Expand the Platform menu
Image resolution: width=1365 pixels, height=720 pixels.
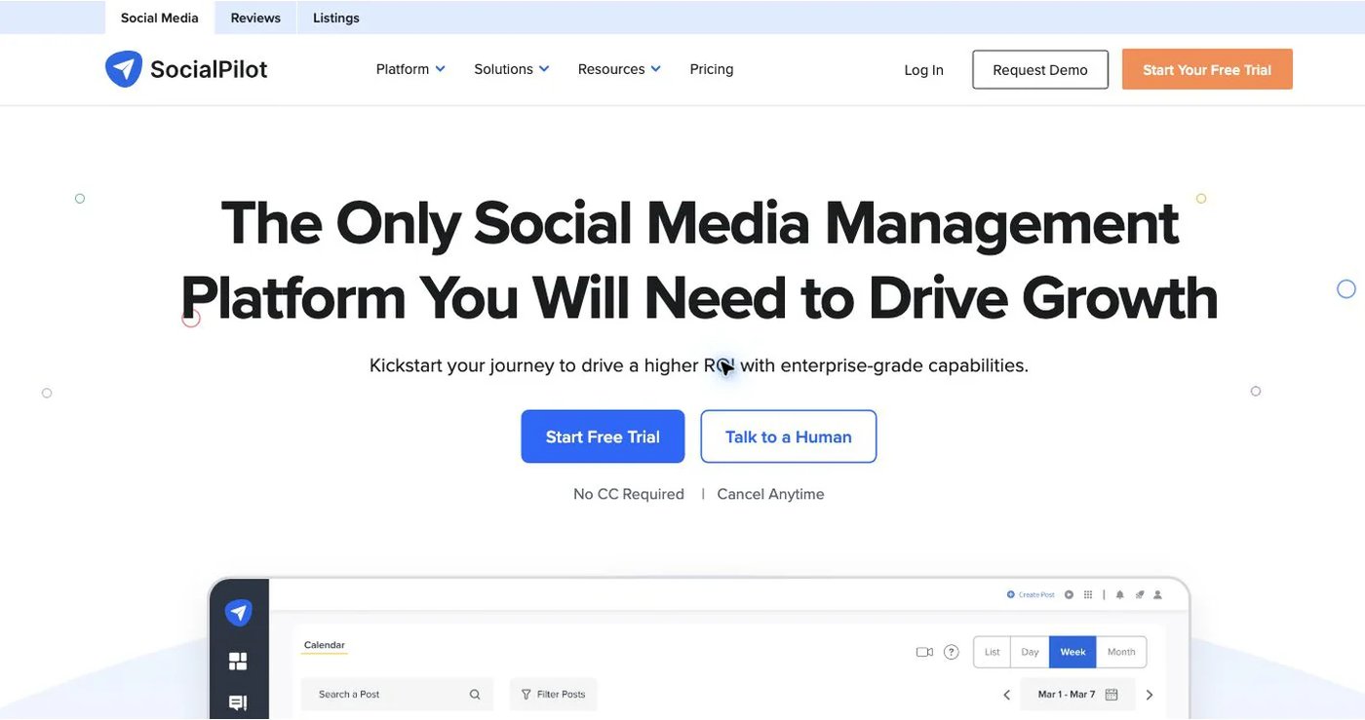(410, 69)
